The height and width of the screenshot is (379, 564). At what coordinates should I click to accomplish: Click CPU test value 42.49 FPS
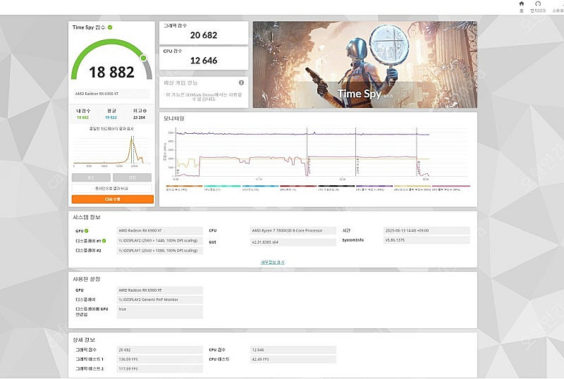pyautogui.click(x=293, y=359)
